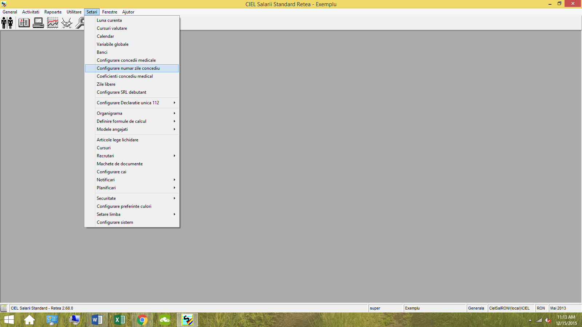The width and height of the screenshot is (582, 327).
Task: Expand Configurare Declaratie unica 112 submenu
Action: coord(132,103)
